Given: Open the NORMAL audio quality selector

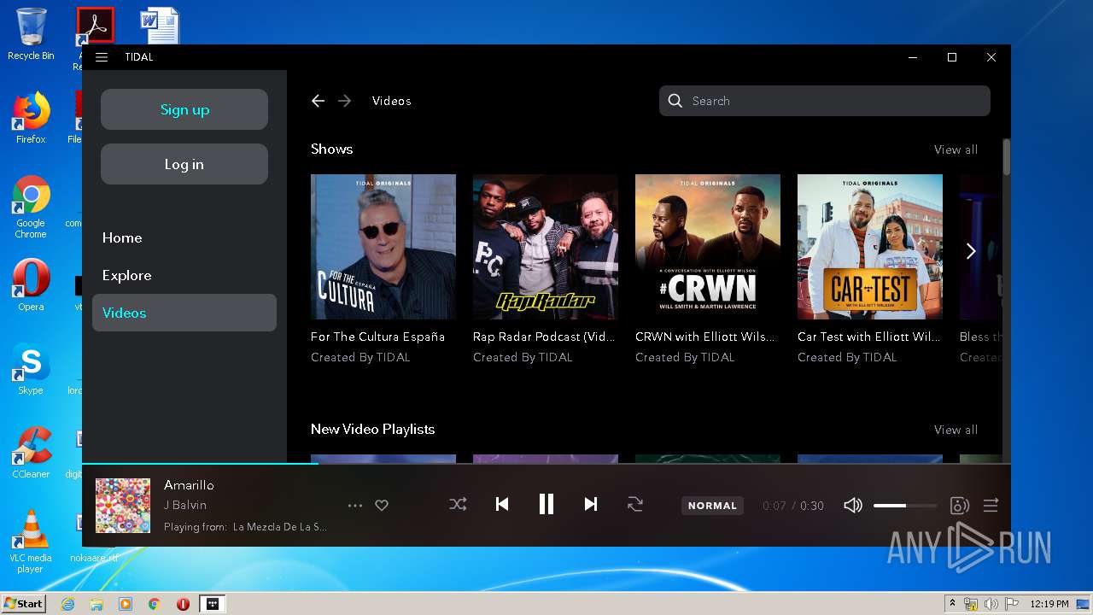Looking at the screenshot, I should tap(712, 506).
